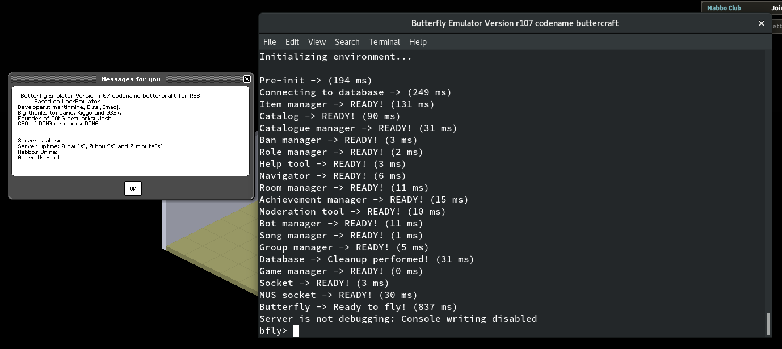Click the 'Item manager -> READY!' line
Viewport: 782px width, 349px height.
click(347, 104)
